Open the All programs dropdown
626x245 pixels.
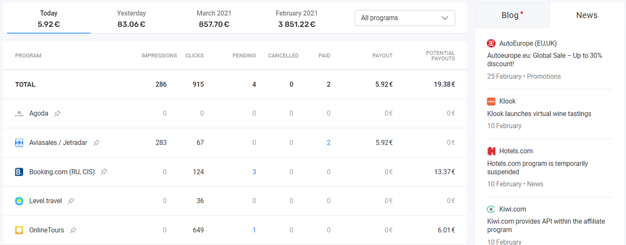(x=405, y=18)
